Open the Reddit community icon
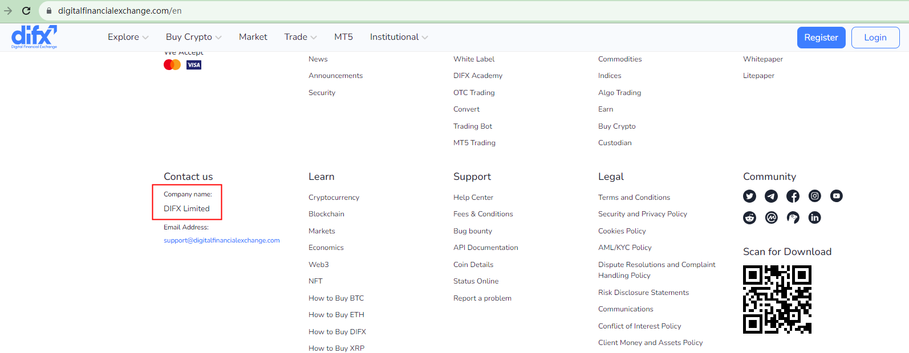This screenshot has width=909, height=353. pos(749,217)
